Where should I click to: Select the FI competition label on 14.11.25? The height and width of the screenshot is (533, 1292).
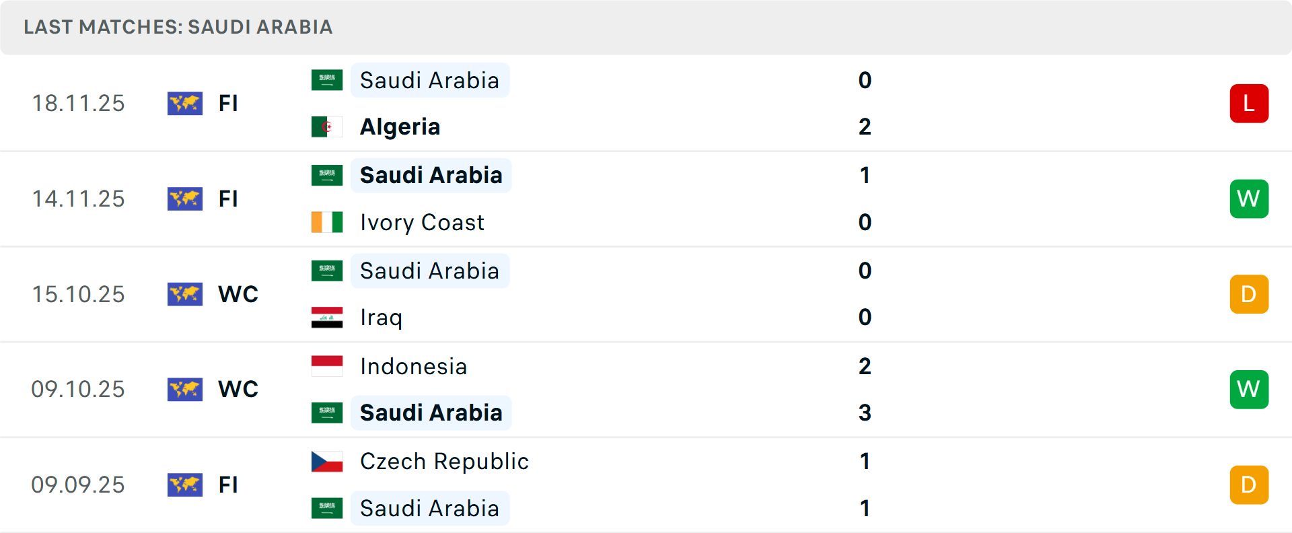point(229,199)
